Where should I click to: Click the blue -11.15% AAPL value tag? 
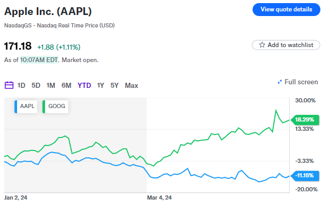305,175
